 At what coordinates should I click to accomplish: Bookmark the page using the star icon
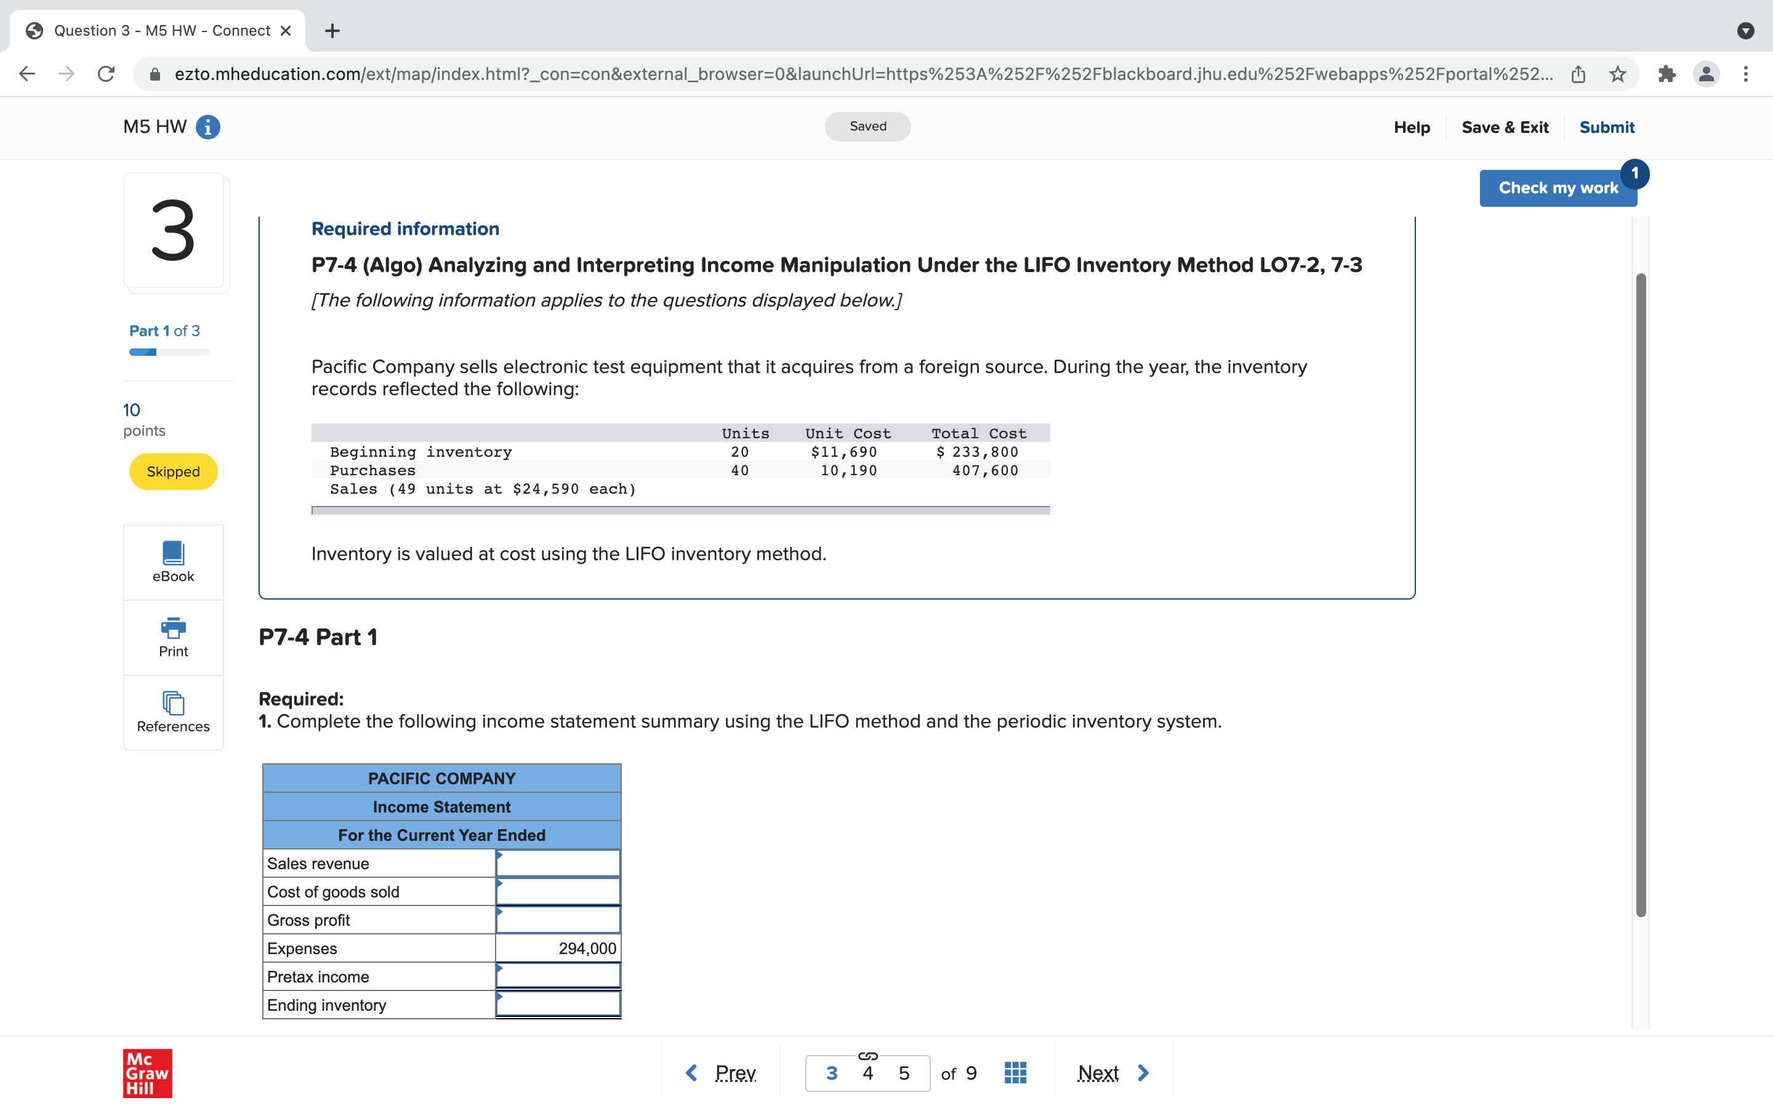click(1618, 73)
